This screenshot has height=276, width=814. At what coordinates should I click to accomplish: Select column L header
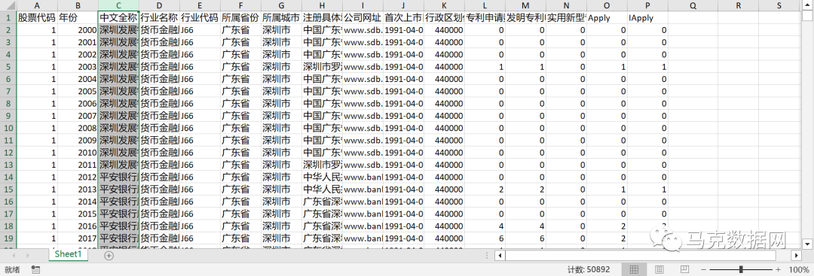pyautogui.click(x=485, y=5)
